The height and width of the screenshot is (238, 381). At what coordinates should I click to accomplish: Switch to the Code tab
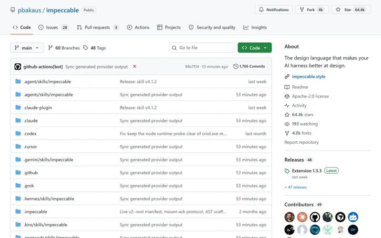pyautogui.click(x=21, y=28)
